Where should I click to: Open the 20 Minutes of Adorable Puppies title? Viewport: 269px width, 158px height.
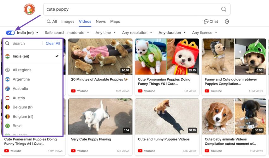point(99,80)
